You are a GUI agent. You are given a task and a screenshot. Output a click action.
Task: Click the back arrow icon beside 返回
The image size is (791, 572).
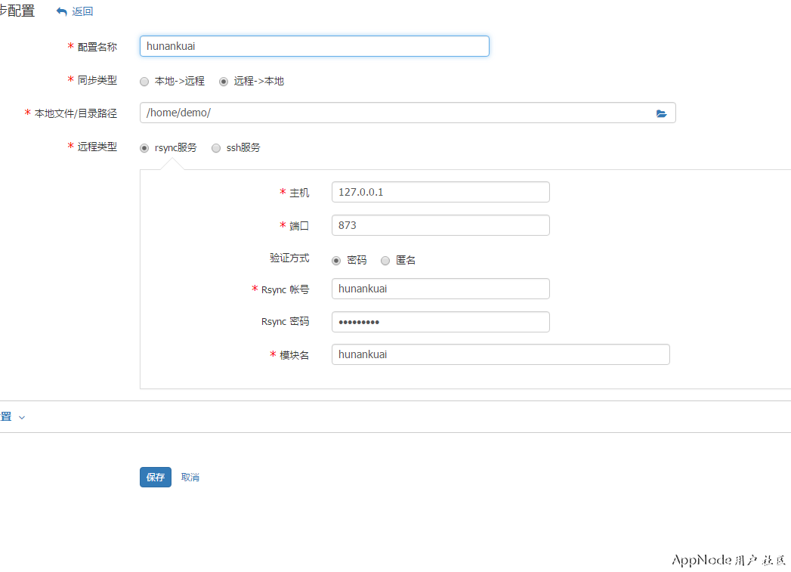pos(62,11)
